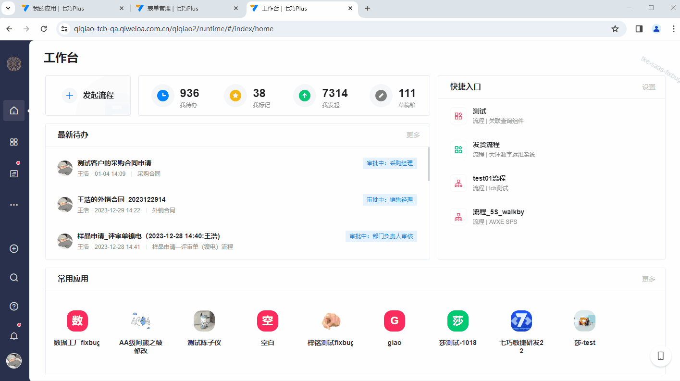680x381 pixels.
Task: 打开最新待办的"更多"链接
Action: click(412, 135)
